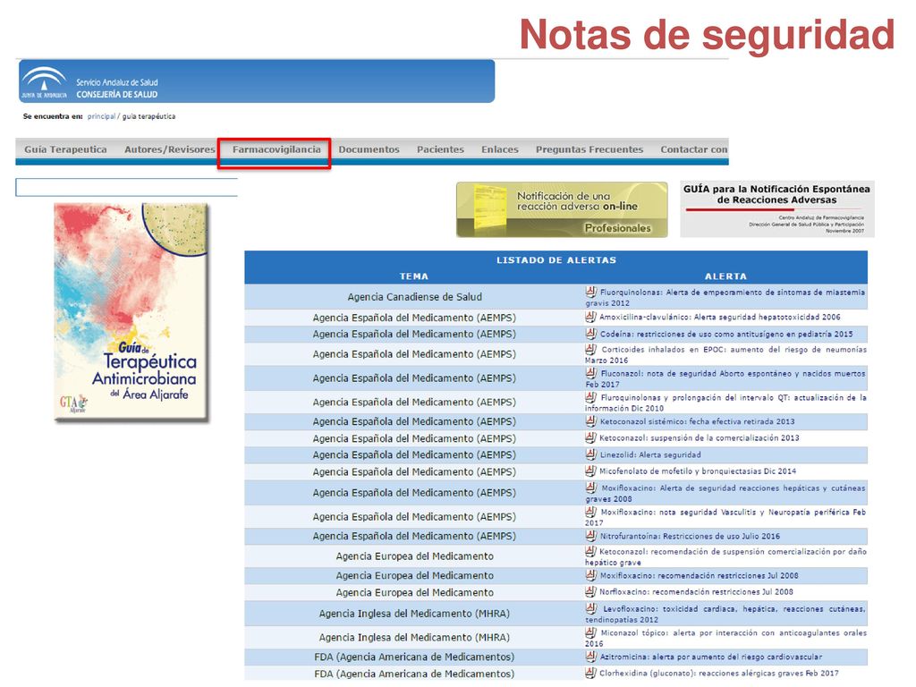Click the search input field
The height and width of the screenshot is (687, 916).
(x=126, y=187)
